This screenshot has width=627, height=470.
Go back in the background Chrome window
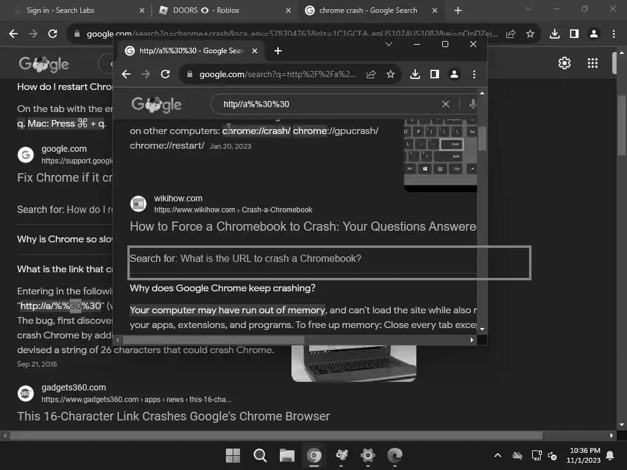tap(13, 34)
